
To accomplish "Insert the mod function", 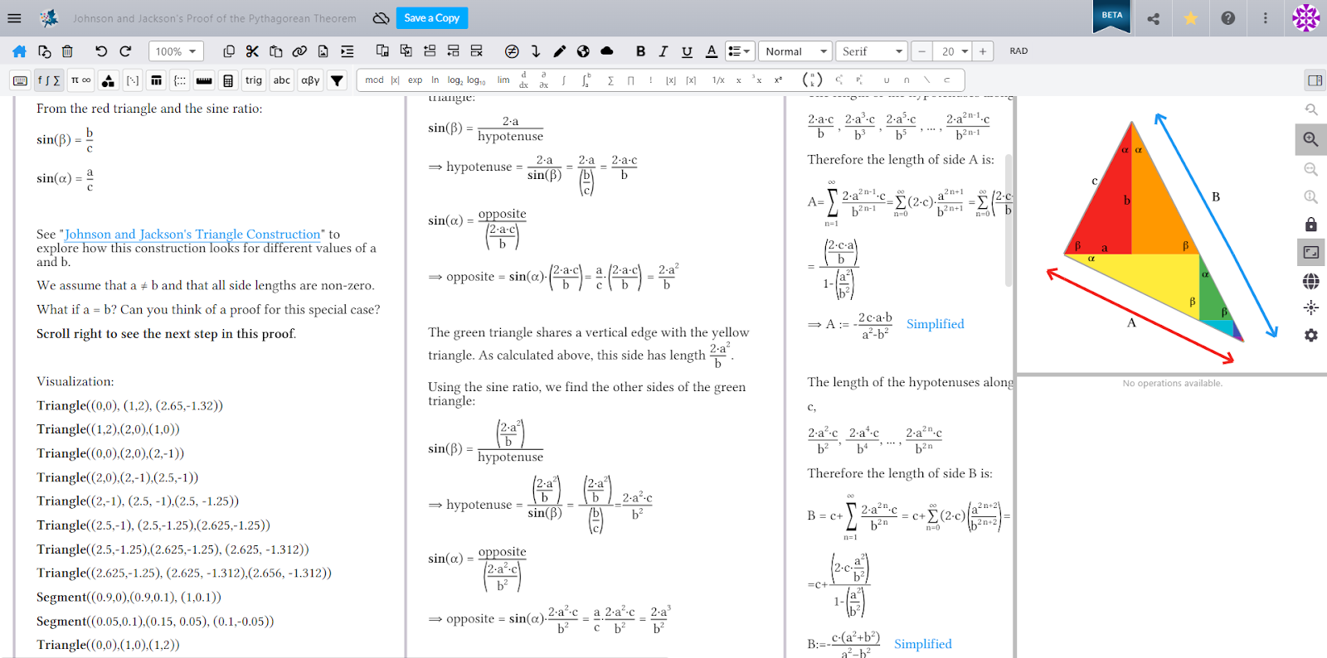I will pos(374,80).
